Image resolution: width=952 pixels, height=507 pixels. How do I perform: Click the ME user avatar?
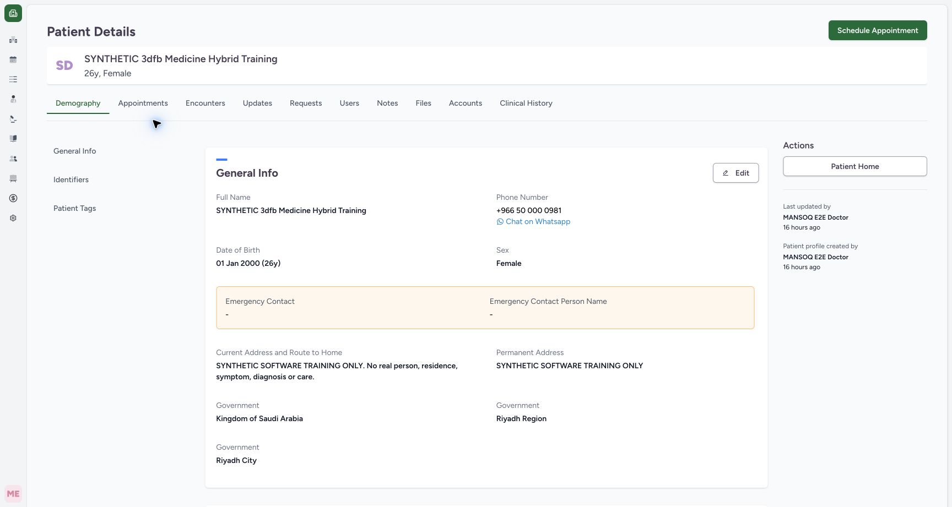coord(13,494)
